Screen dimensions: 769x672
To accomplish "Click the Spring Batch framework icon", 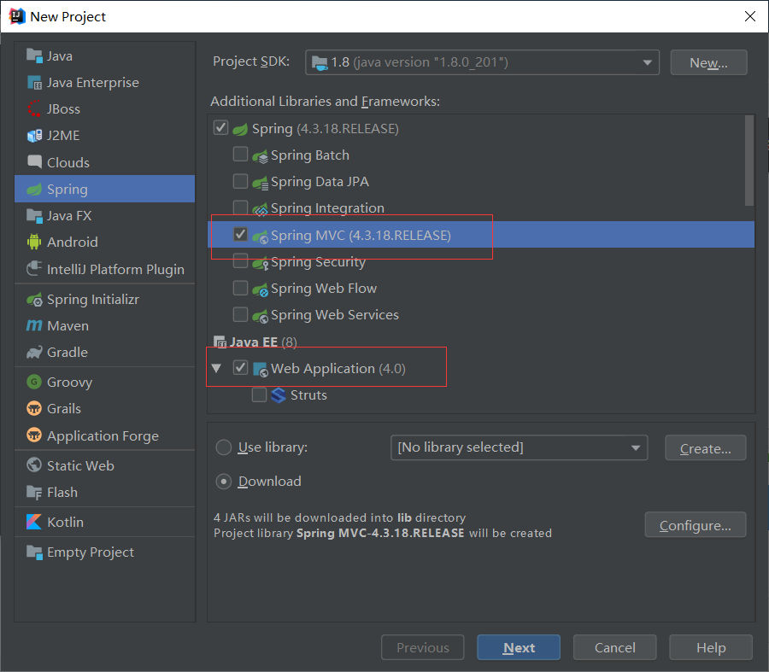I will tap(260, 156).
